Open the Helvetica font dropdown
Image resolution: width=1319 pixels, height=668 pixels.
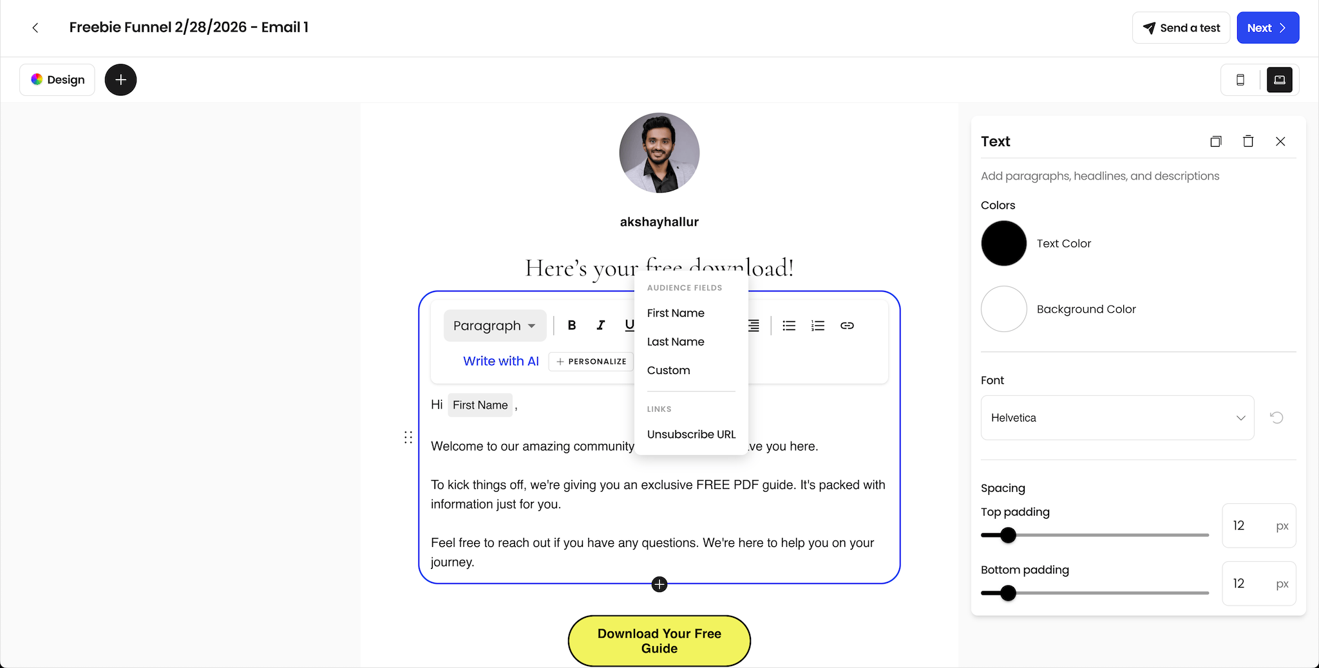[x=1116, y=418]
